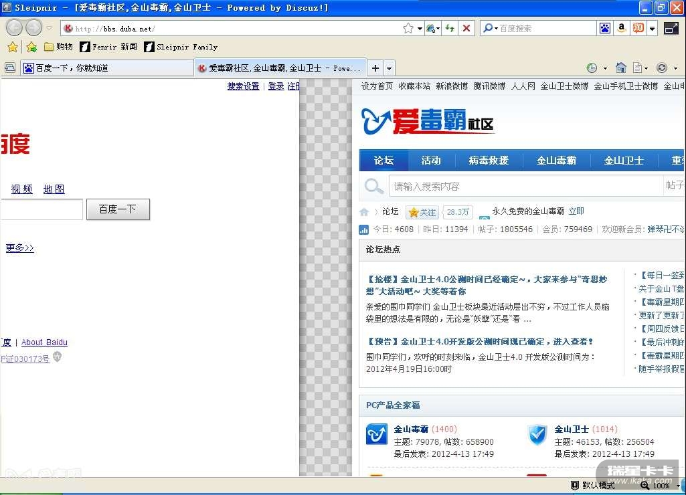Click the 金山卫士 shield board icon

537,434
